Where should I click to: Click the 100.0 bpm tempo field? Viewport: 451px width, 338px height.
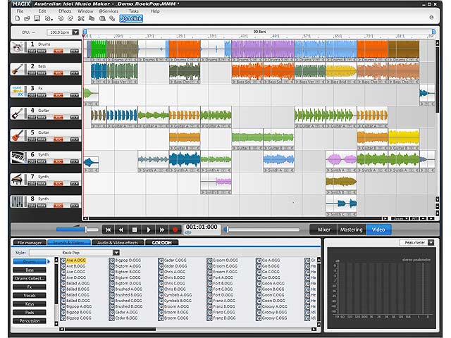(x=59, y=32)
